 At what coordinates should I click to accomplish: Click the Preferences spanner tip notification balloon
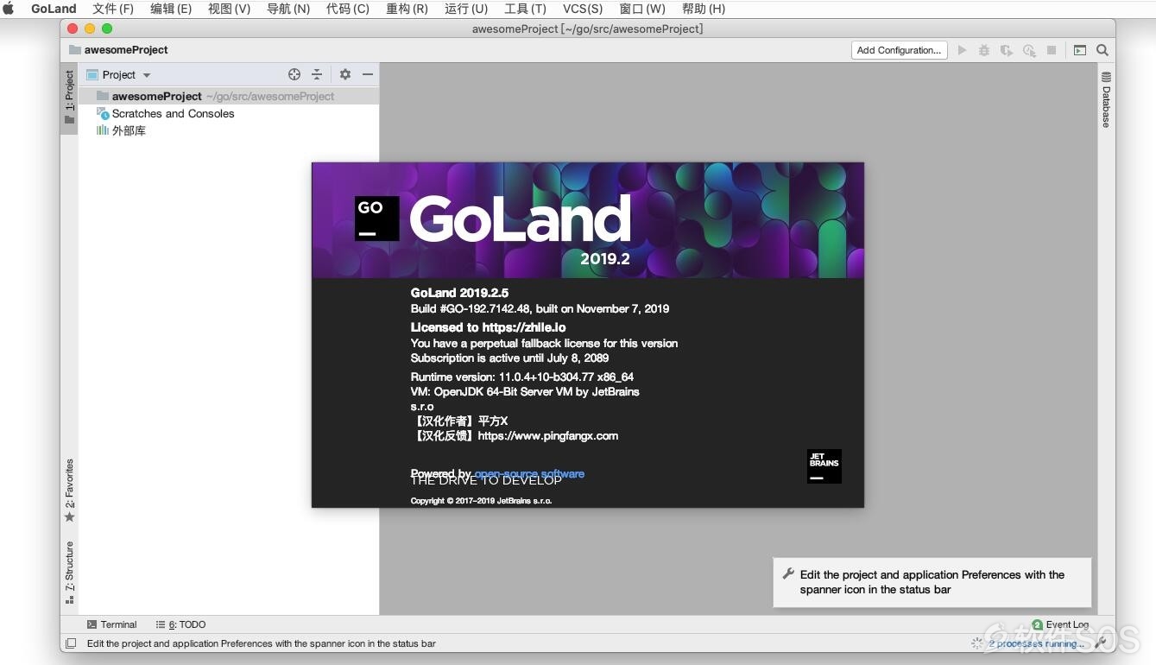pos(932,582)
